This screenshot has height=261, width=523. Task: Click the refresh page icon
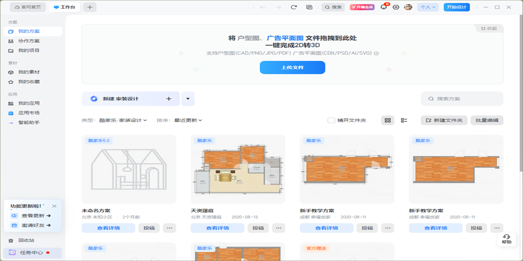coord(294,7)
